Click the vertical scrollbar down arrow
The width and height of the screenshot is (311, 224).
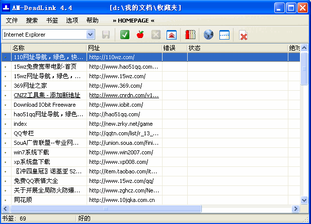(x=304, y=200)
